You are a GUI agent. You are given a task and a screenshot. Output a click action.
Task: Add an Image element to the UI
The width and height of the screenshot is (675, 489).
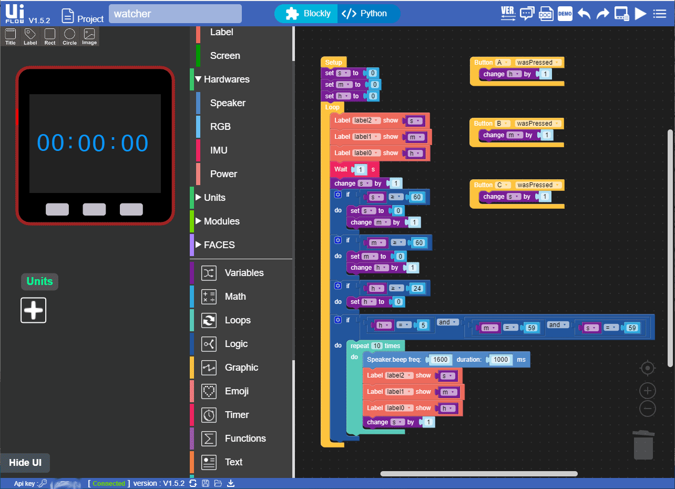click(89, 36)
